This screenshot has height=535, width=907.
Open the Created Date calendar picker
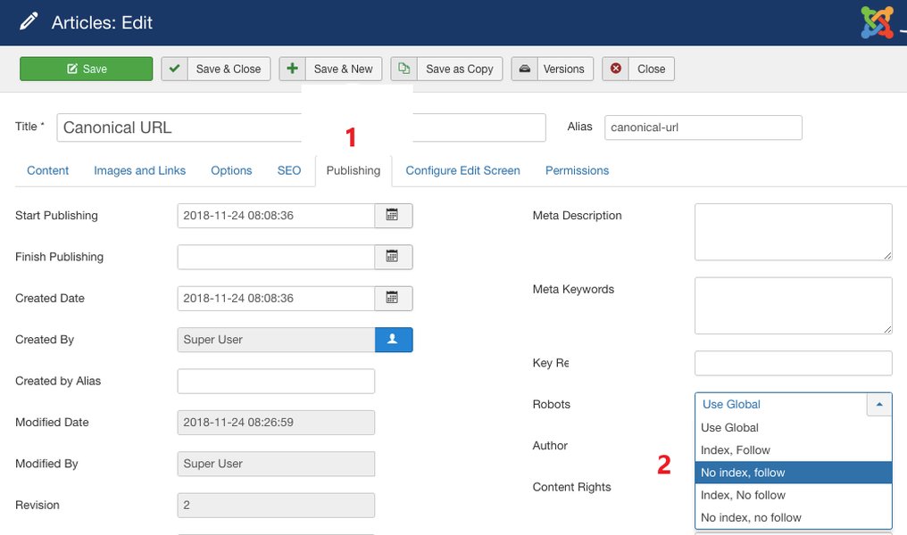tap(394, 298)
